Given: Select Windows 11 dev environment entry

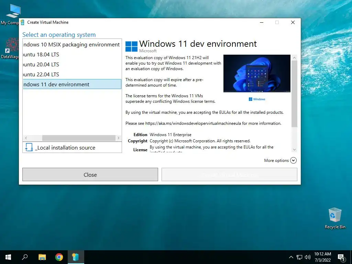Looking at the screenshot, I should (72, 84).
